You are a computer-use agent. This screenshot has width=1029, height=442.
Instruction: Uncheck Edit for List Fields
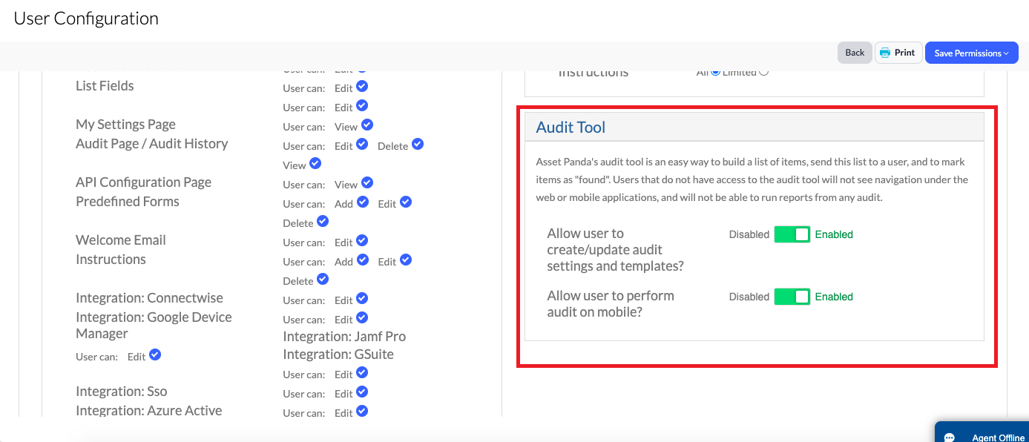(x=362, y=87)
